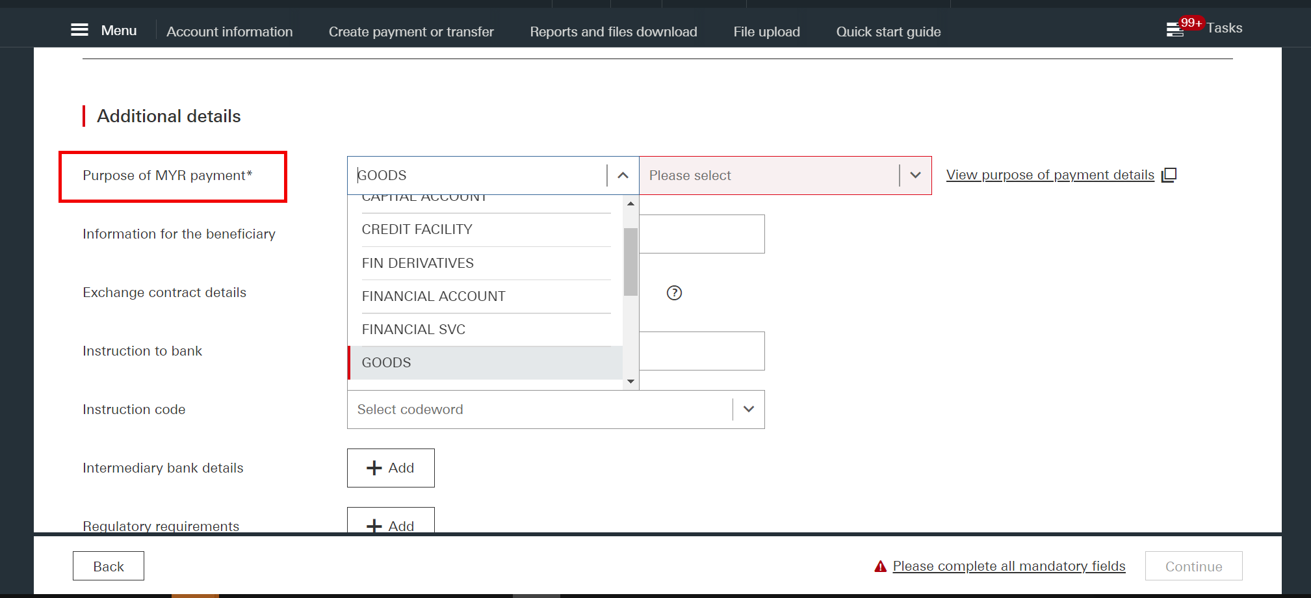Add Intermediary bank details
Image resolution: width=1311 pixels, height=598 pixels.
391,468
